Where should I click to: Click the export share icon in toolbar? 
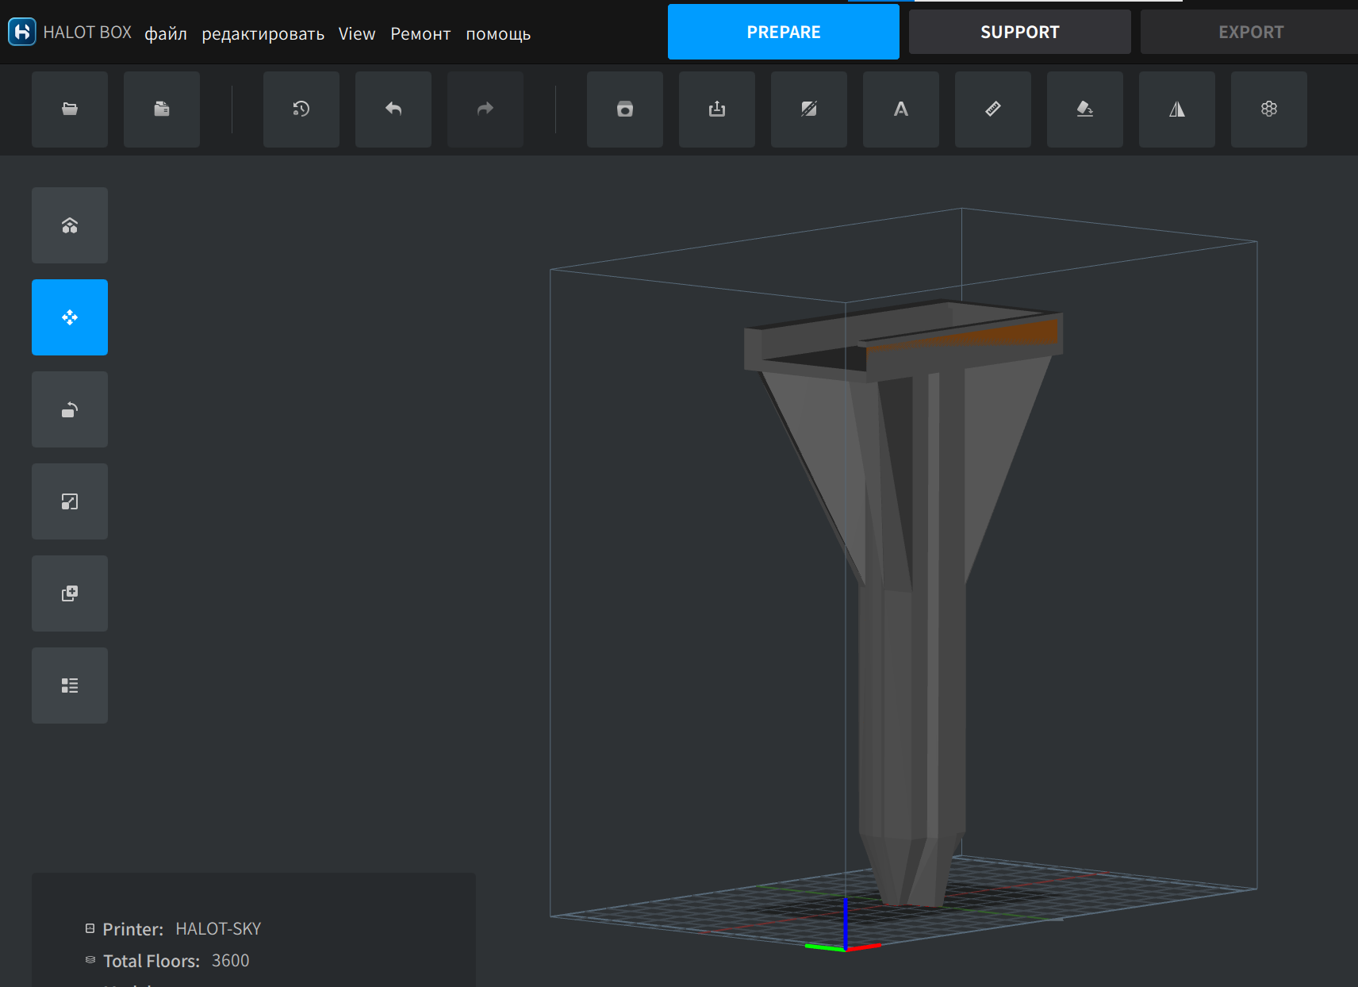point(717,109)
